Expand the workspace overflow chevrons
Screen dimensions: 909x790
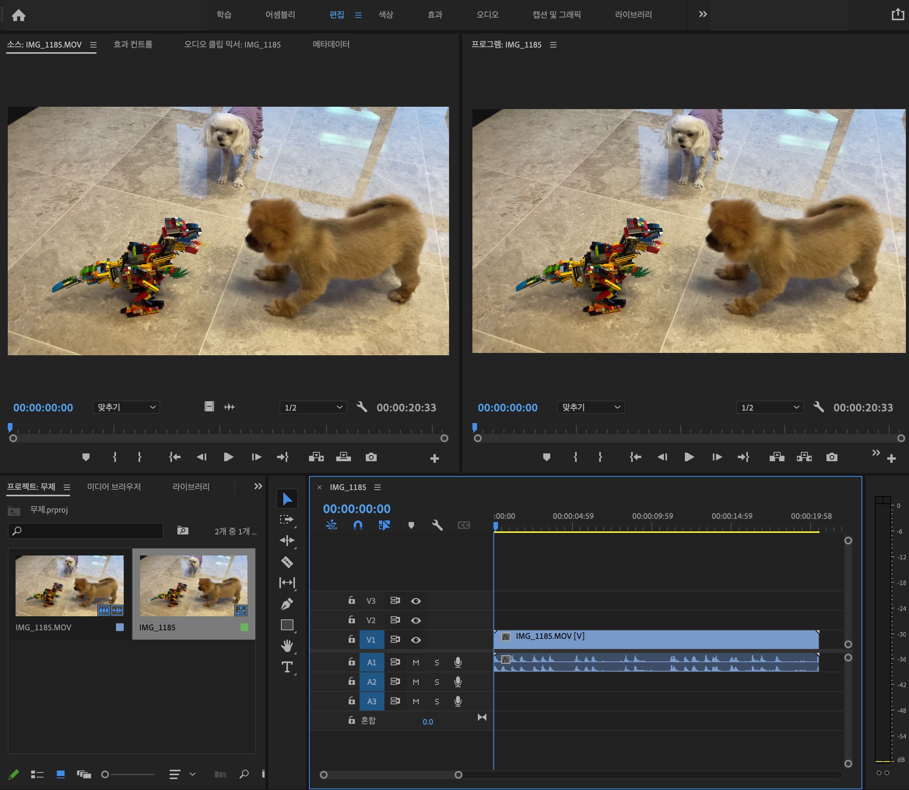click(x=703, y=14)
